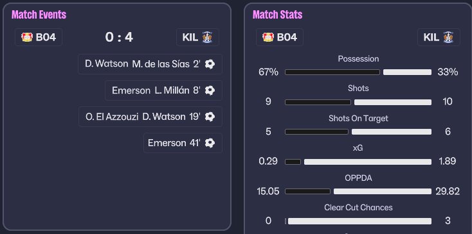Click the goal ball icon at 2'

210,64
